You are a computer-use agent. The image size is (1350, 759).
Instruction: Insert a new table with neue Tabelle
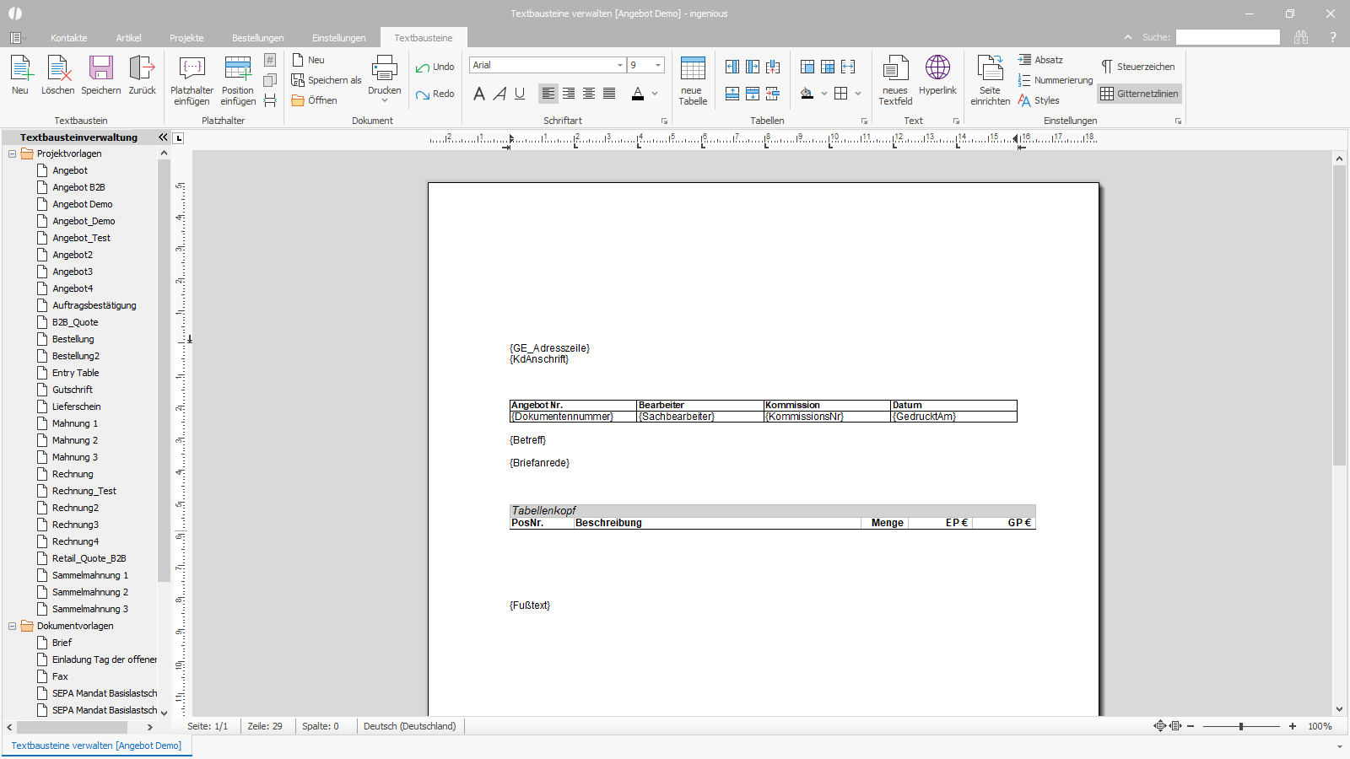(693, 81)
